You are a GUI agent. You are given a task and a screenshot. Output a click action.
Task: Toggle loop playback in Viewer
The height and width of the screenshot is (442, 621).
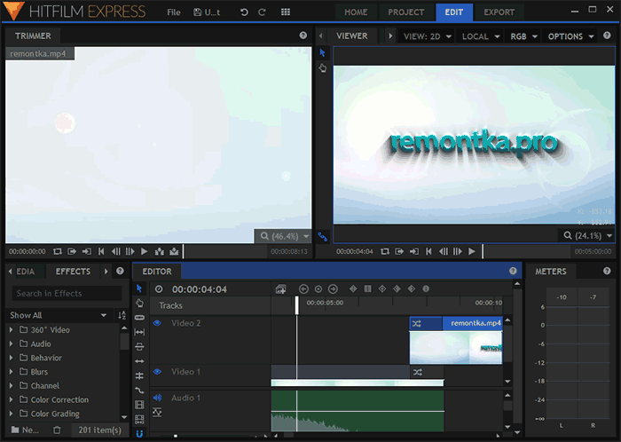[x=385, y=251]
